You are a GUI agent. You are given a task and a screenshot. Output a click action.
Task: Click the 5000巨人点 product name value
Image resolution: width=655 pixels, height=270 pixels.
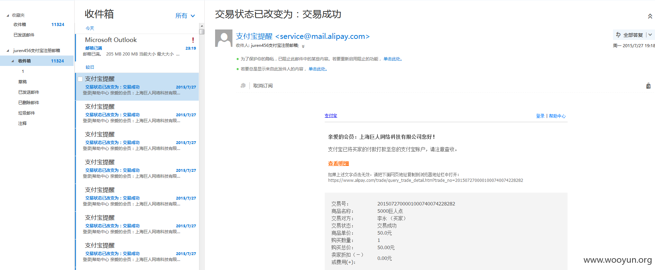click(390, 211)
